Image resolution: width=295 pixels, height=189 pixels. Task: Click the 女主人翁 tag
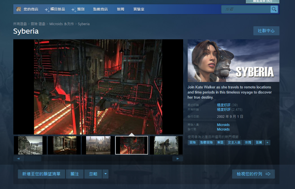point(234,142)
